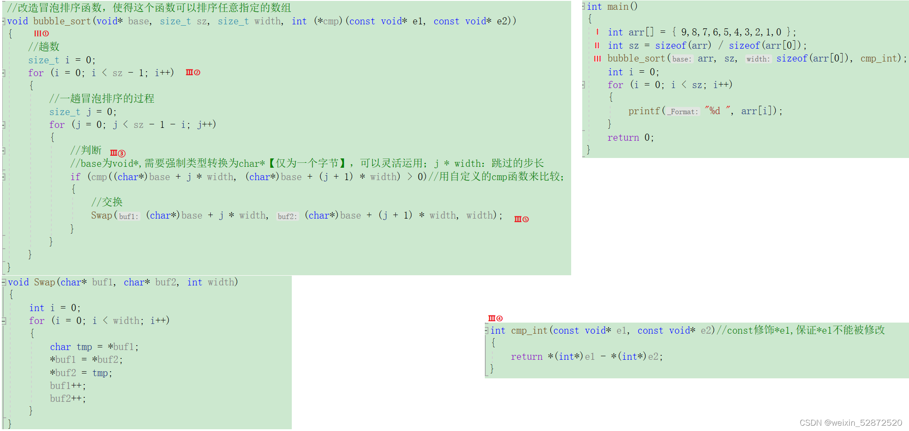
Task: Click the red Ⅰ marker beside arr declaration
Action: [x=597, y=32]
